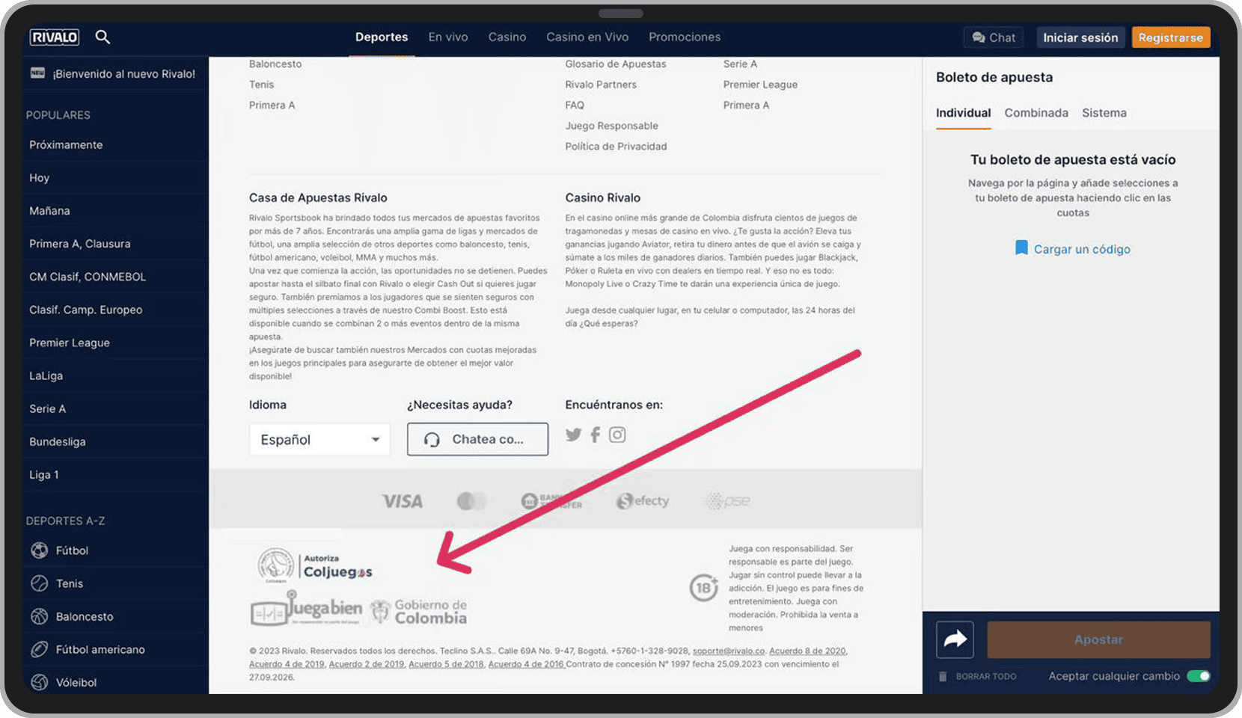Click the bookmark icon by Cargar un código
The height and width of the screenshot is (718, 1242).
[1021, 248]
